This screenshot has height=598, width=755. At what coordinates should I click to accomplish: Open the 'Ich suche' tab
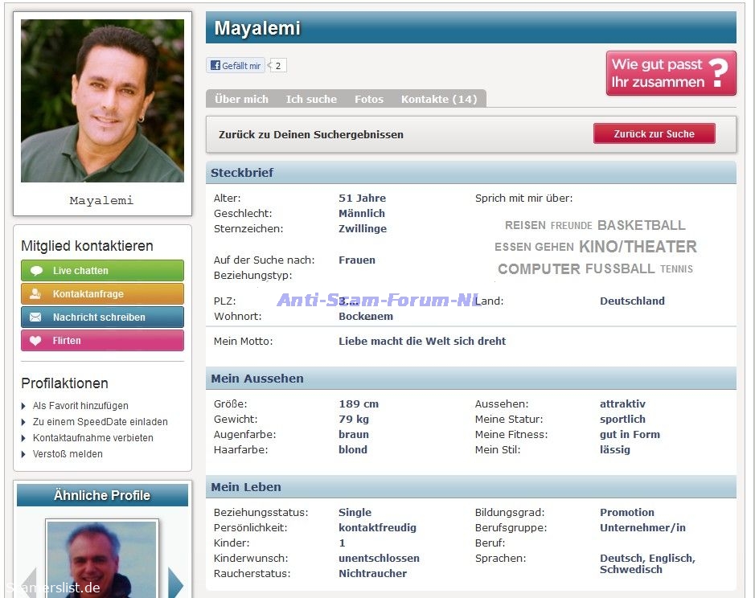point(311,99)
